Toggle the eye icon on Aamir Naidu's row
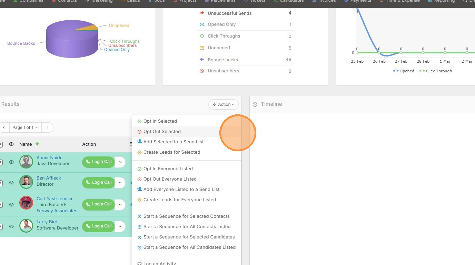475x265 pixels. 11,162
